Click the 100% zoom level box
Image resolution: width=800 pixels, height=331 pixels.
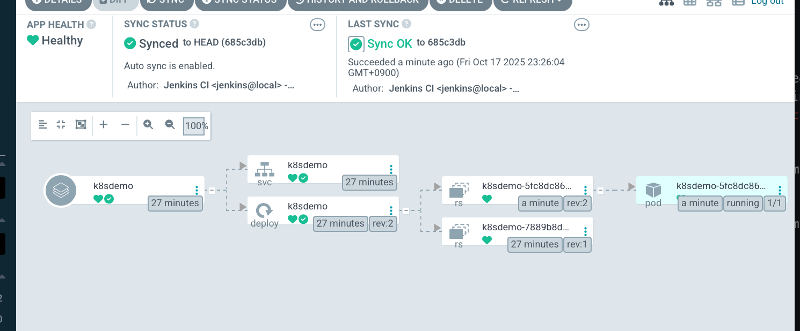(x=194, y=126)
